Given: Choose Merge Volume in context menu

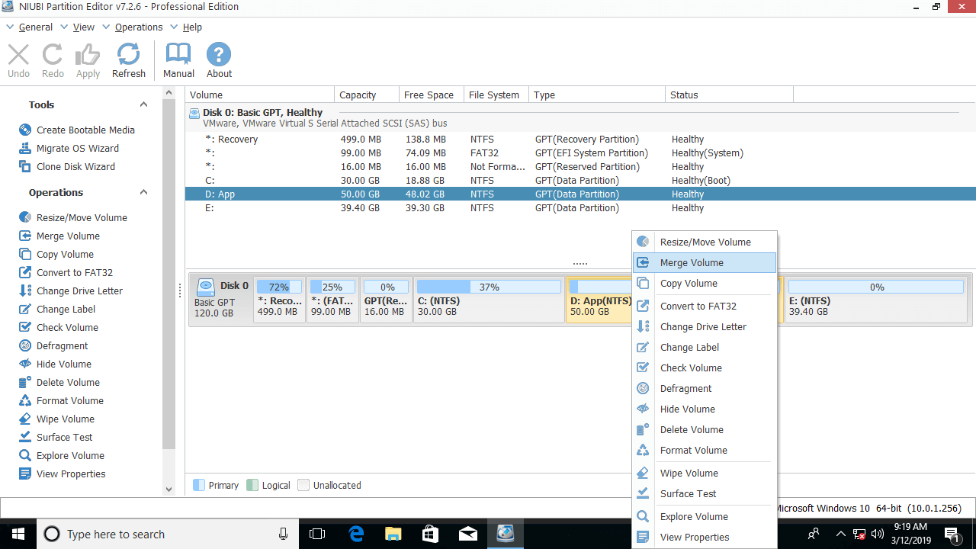Looking at the screenshot, I should 692,263.
